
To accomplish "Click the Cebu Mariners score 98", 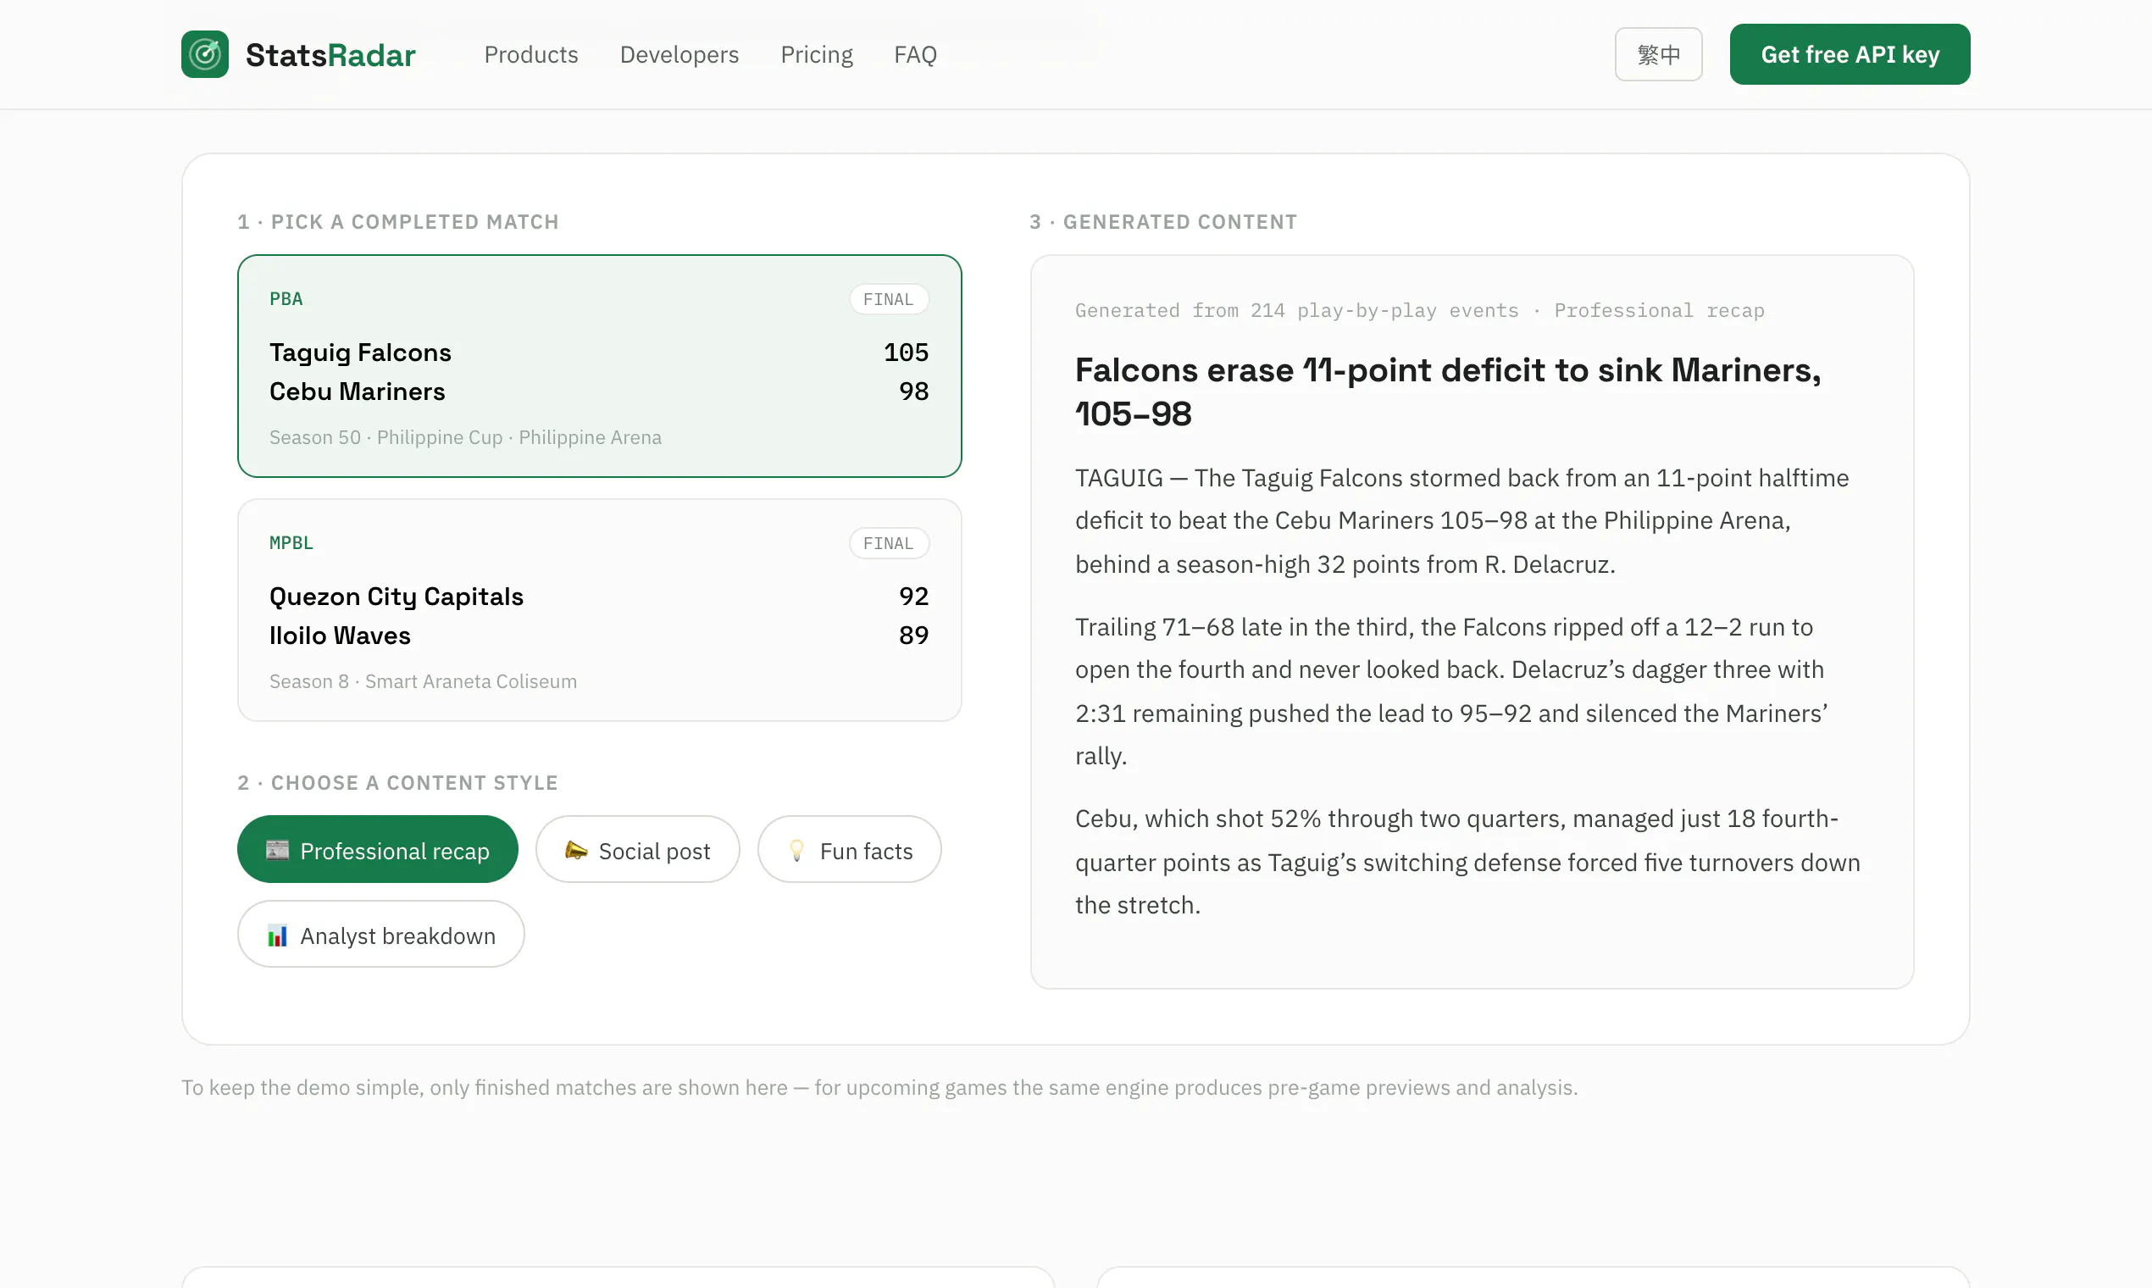I will (x=913, y=391).
